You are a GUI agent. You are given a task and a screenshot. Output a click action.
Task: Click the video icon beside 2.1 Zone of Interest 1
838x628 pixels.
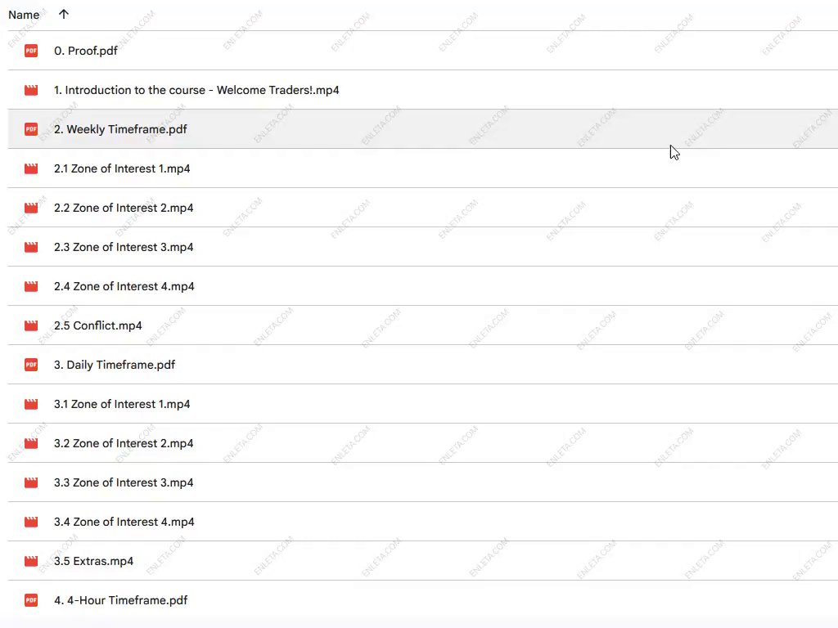pos(31,168)
